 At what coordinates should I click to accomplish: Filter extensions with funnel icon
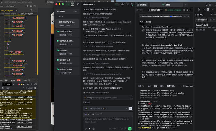coord(214,20)
